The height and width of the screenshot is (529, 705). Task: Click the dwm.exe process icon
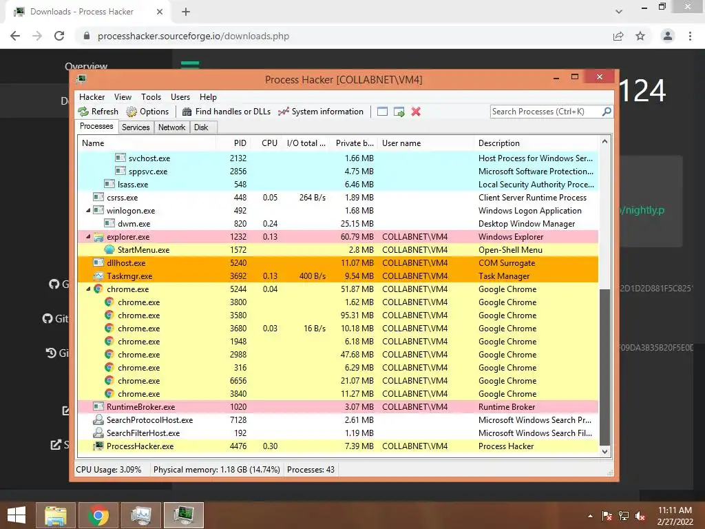109,224
